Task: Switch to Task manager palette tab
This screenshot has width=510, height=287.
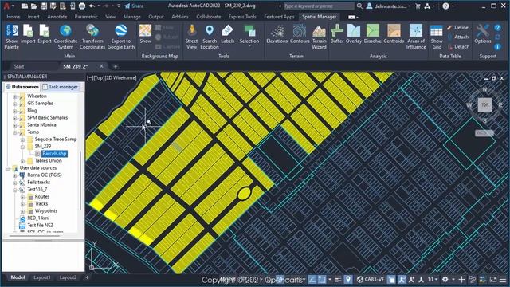Action: point(61,87)
